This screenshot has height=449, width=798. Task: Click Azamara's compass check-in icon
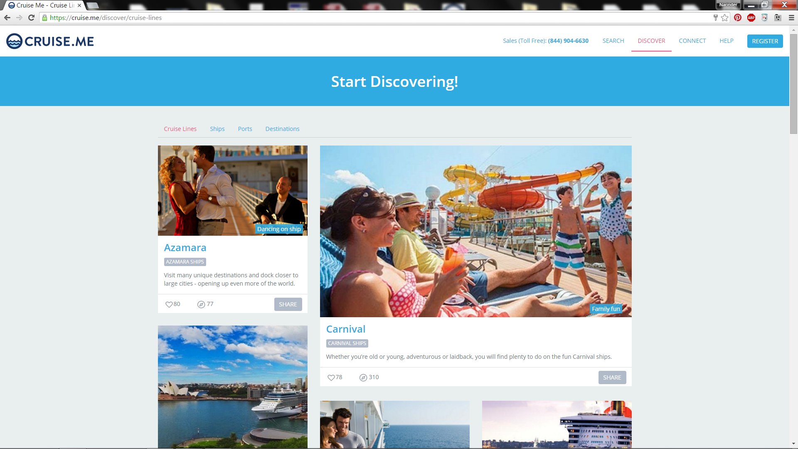click(201, 304)
